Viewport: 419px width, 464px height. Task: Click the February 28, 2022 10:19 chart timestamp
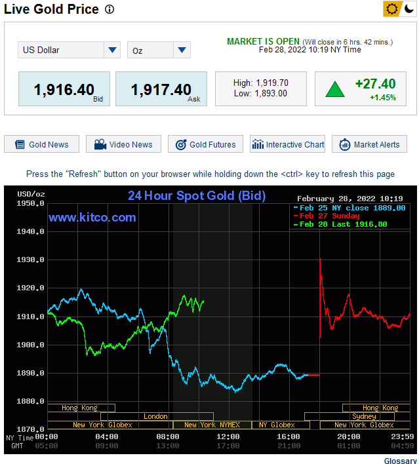[350, 199]
